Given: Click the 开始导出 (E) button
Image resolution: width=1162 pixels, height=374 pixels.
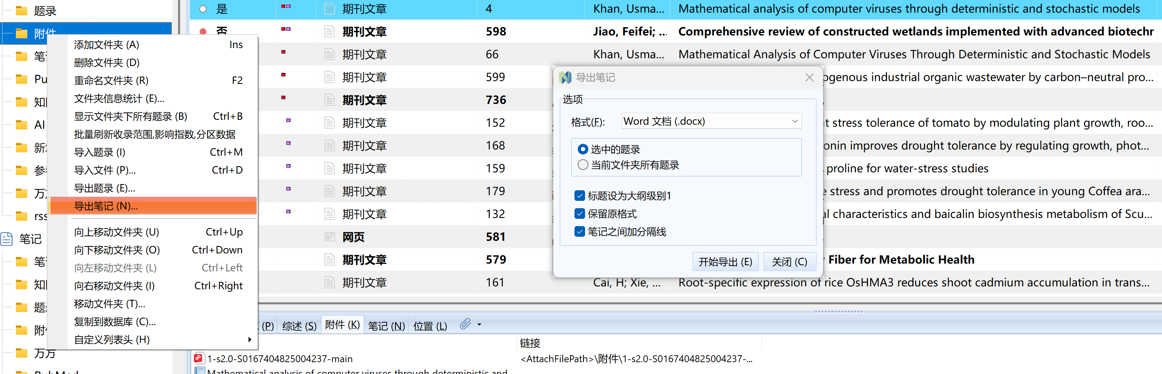Looking at the screenshot, I should (x=725, y=262).
